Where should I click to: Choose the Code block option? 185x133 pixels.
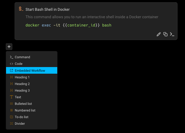[x=18, y=64]
